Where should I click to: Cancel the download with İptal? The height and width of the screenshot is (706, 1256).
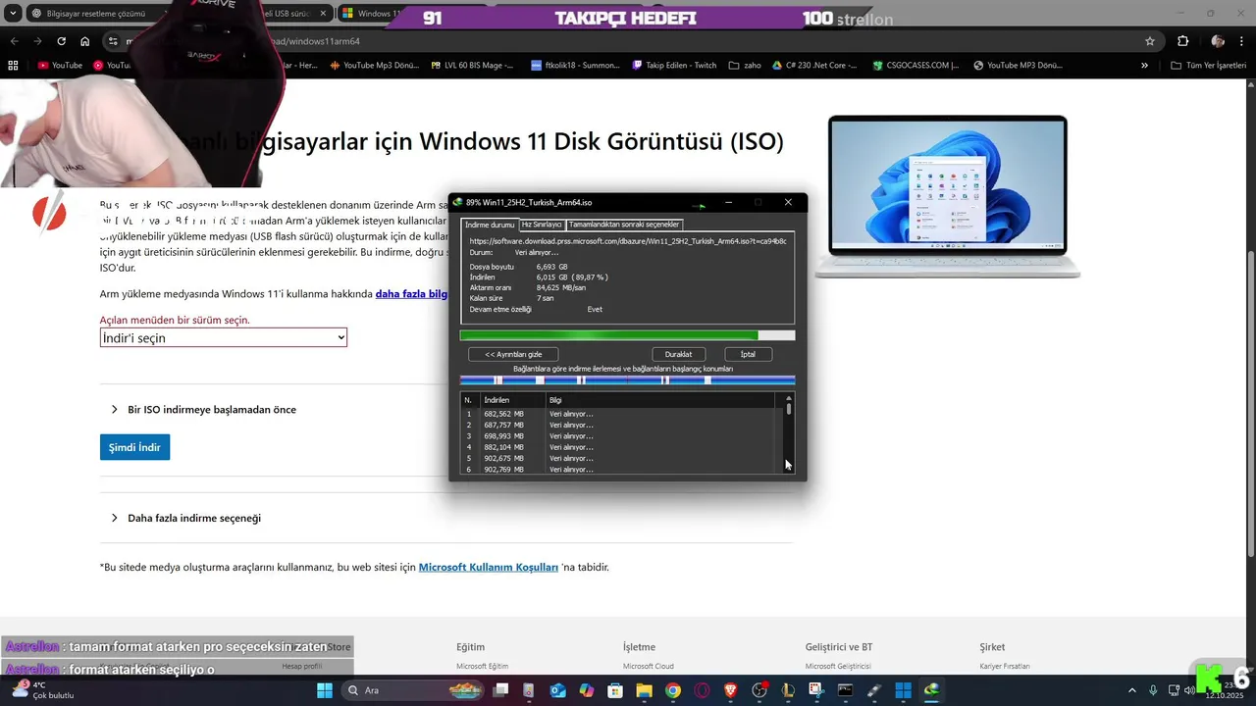[748, 354]
